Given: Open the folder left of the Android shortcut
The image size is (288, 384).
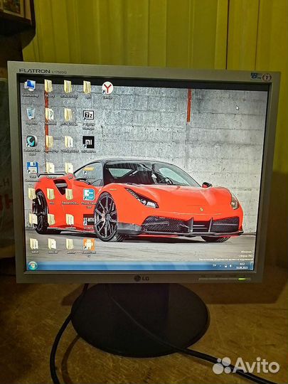Looking at the screenshot, I should coord(70,244).
